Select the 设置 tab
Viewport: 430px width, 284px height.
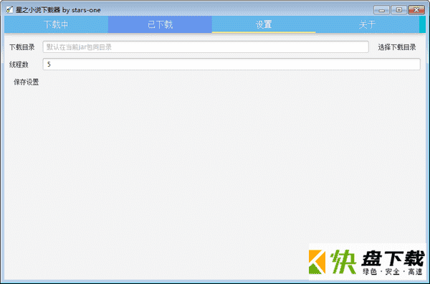[x=264, y=24]
